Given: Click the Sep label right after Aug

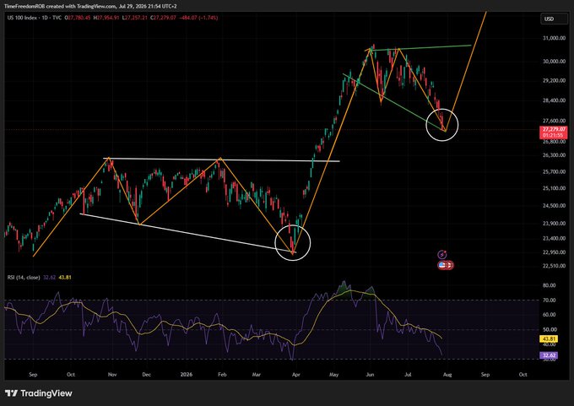Looking at the screenshot, I should (x=485, y=375).
